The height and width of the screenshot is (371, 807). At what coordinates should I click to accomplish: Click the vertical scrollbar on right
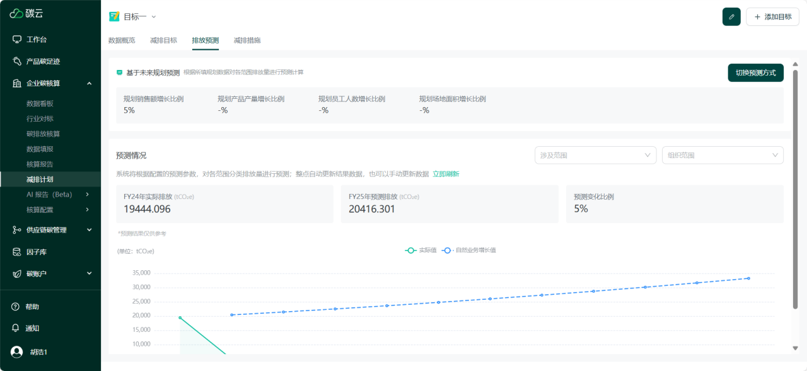point(795,189)
